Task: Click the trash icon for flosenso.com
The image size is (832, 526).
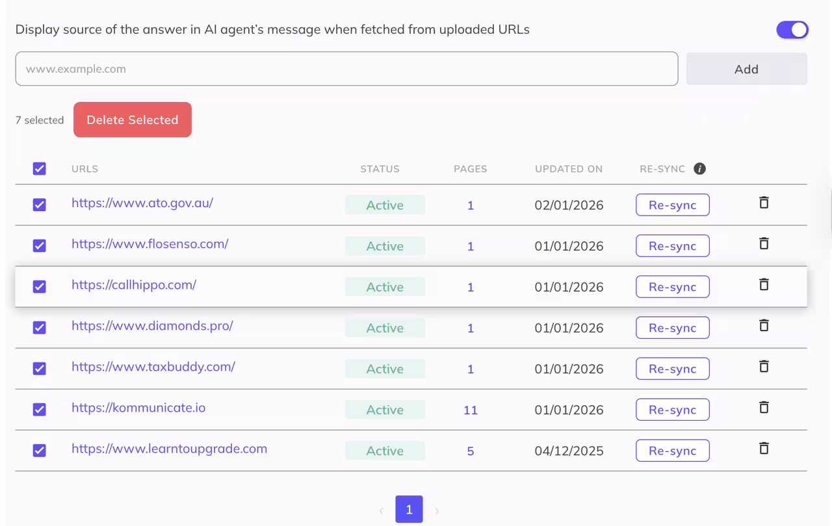Action: point(763,244)
